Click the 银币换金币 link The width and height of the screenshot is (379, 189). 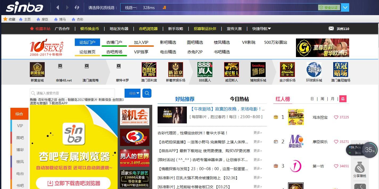(x=90, y=29)
